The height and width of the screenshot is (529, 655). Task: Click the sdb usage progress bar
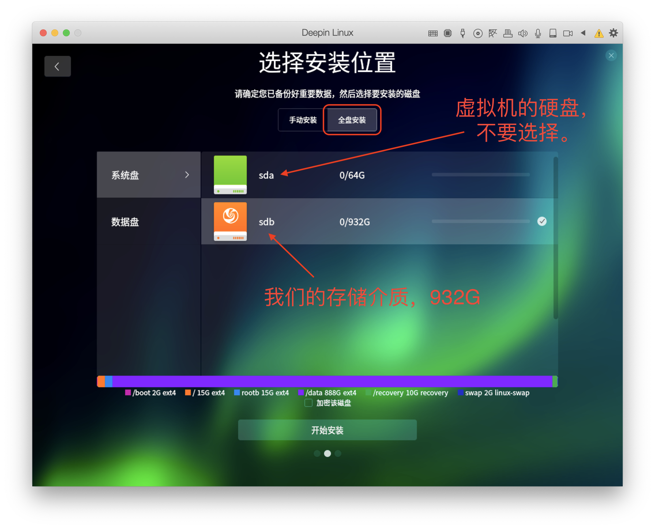[x=481, y=221]
